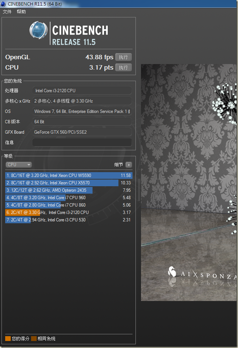The height and width of the screenshot is (348, 238).
Task: Click the OpenGL score 43.88 fps
Action: [99, 57]
